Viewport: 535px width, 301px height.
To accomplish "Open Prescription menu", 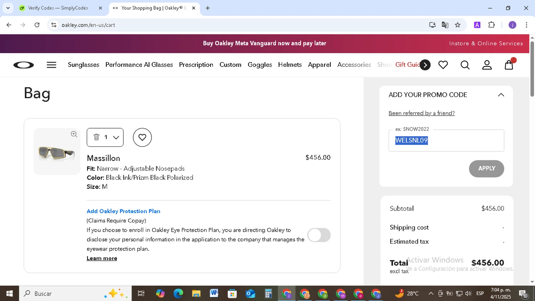I will (196, 65).
